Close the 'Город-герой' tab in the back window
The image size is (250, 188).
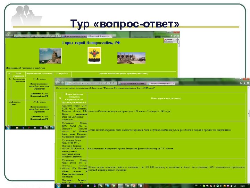pyautogui.click(x=111, y=36)
